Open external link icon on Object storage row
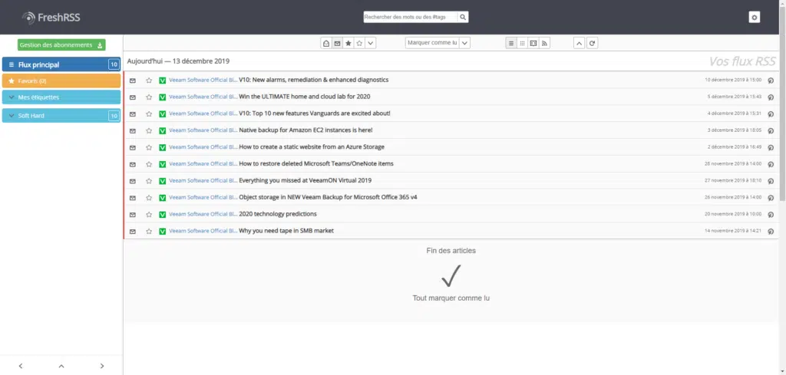The height and width of the screenshot is (375, 786). pos(771,198)
